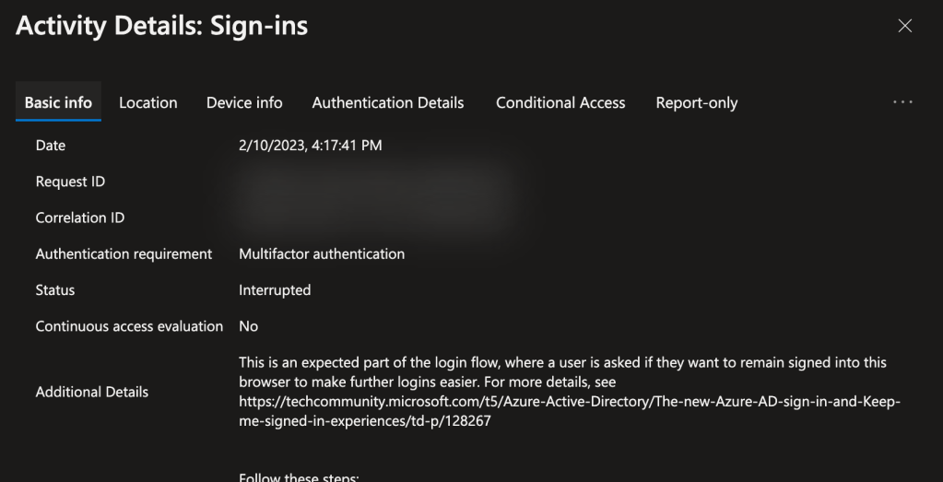Click the Activity Details: Sign-ins title
This screenshot has width=943, height=482.
click(161, 26)
